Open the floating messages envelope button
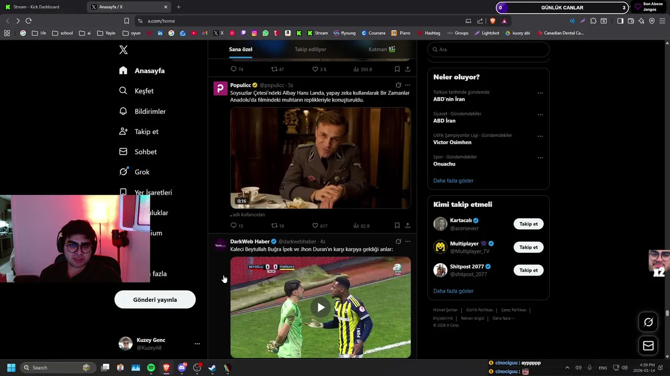Viewport: 670px width, 376px height. point(648,346)
